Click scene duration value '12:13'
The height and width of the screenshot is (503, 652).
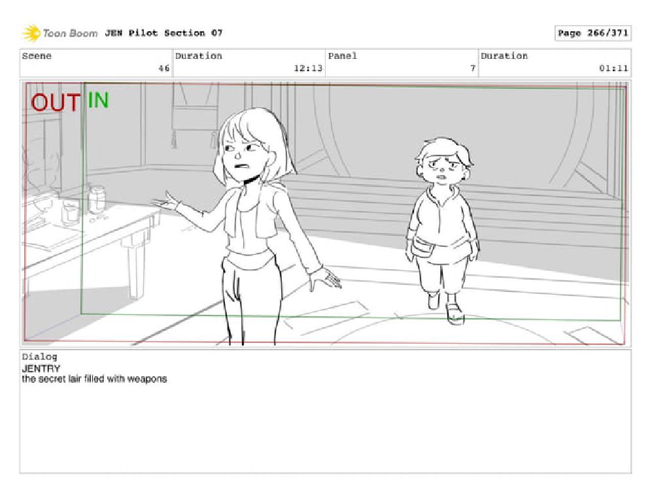point(308,68)
